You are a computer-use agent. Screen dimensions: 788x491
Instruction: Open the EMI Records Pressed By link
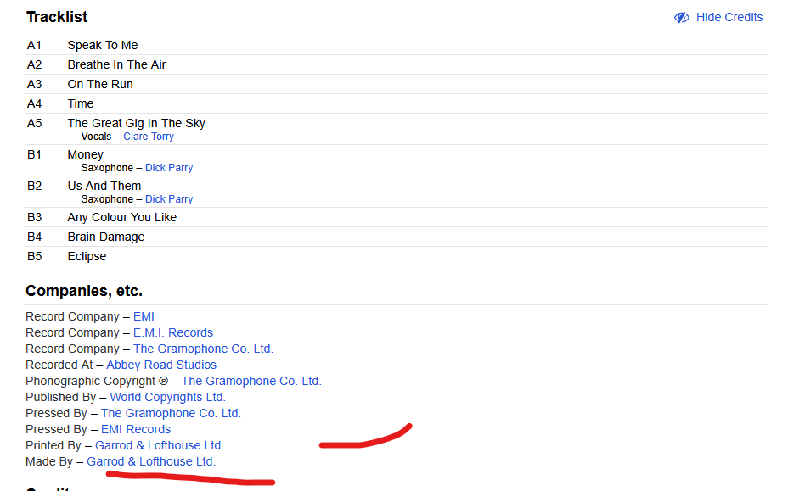point(136,429)
